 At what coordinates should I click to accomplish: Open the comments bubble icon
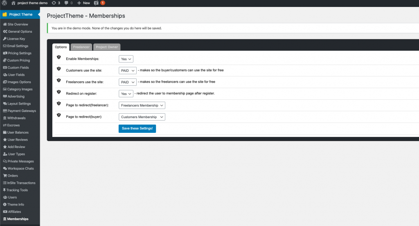66,3
